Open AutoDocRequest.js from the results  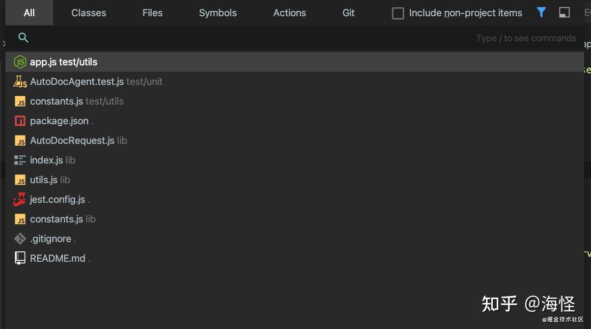coord(72,140)
